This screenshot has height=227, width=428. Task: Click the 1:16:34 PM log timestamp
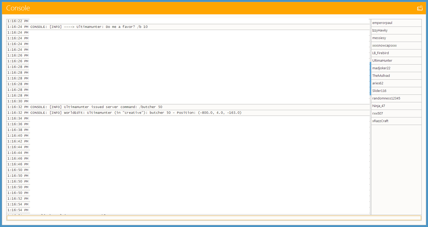(18, 118)
